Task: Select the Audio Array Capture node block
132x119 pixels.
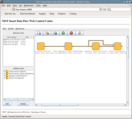Action: pyautogui.click(x=41, y=46)
